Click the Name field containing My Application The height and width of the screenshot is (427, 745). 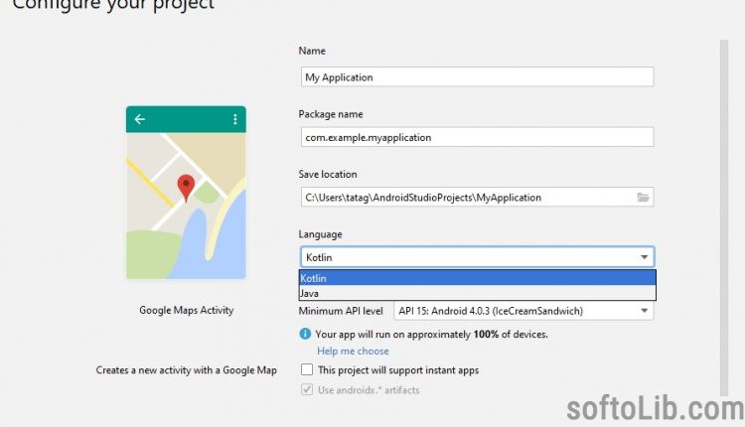(x=477, y=76)
